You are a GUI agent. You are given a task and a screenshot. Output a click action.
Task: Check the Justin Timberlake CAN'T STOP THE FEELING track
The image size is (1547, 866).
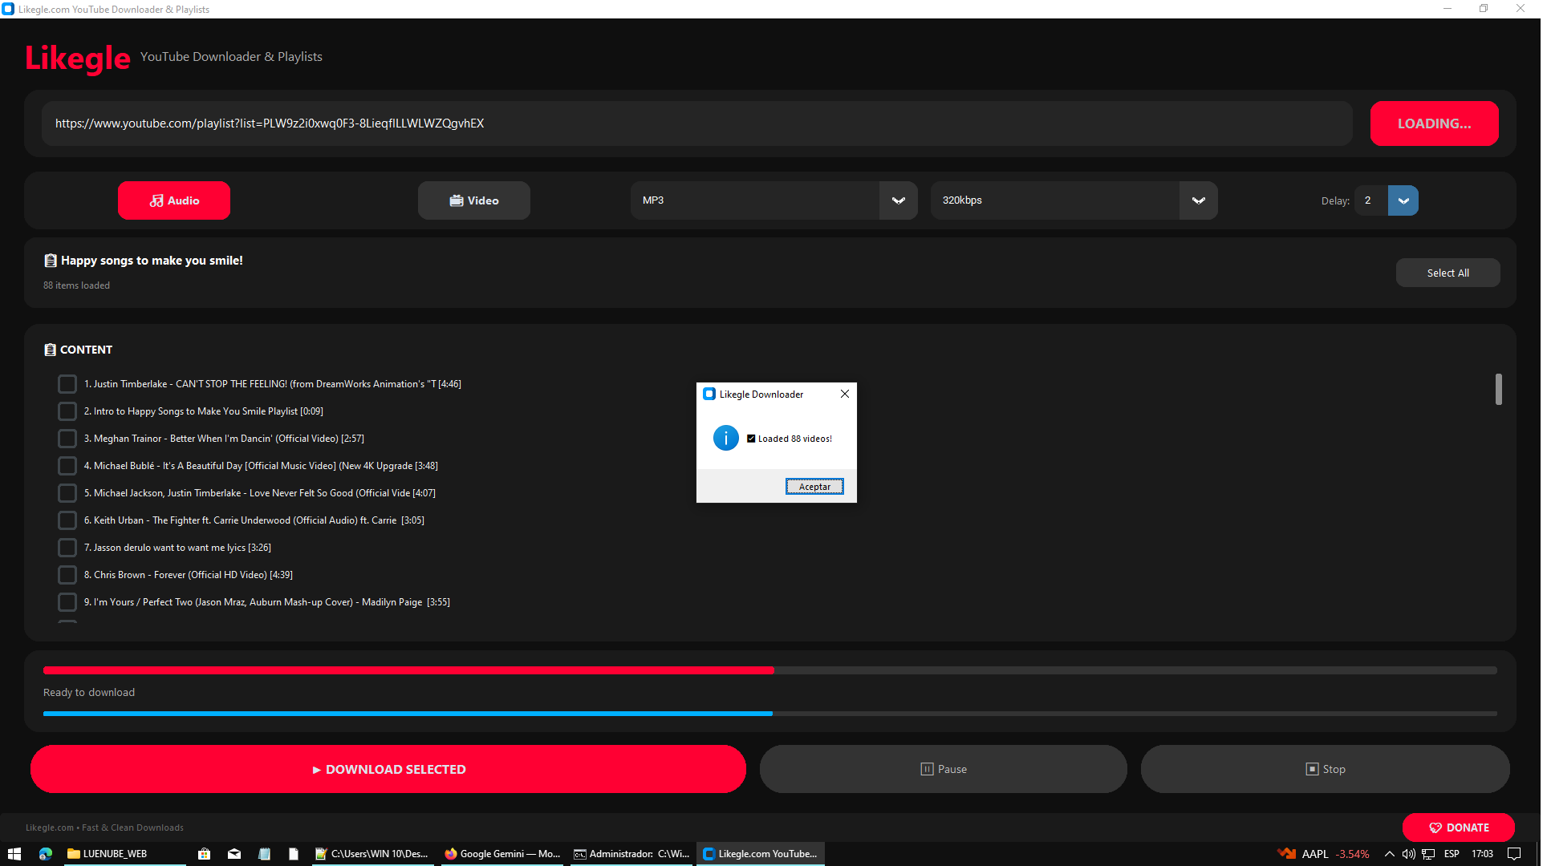(x=67, y=383)
